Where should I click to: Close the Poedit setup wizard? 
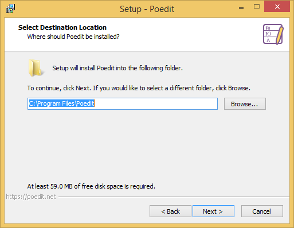pos(277,7)
